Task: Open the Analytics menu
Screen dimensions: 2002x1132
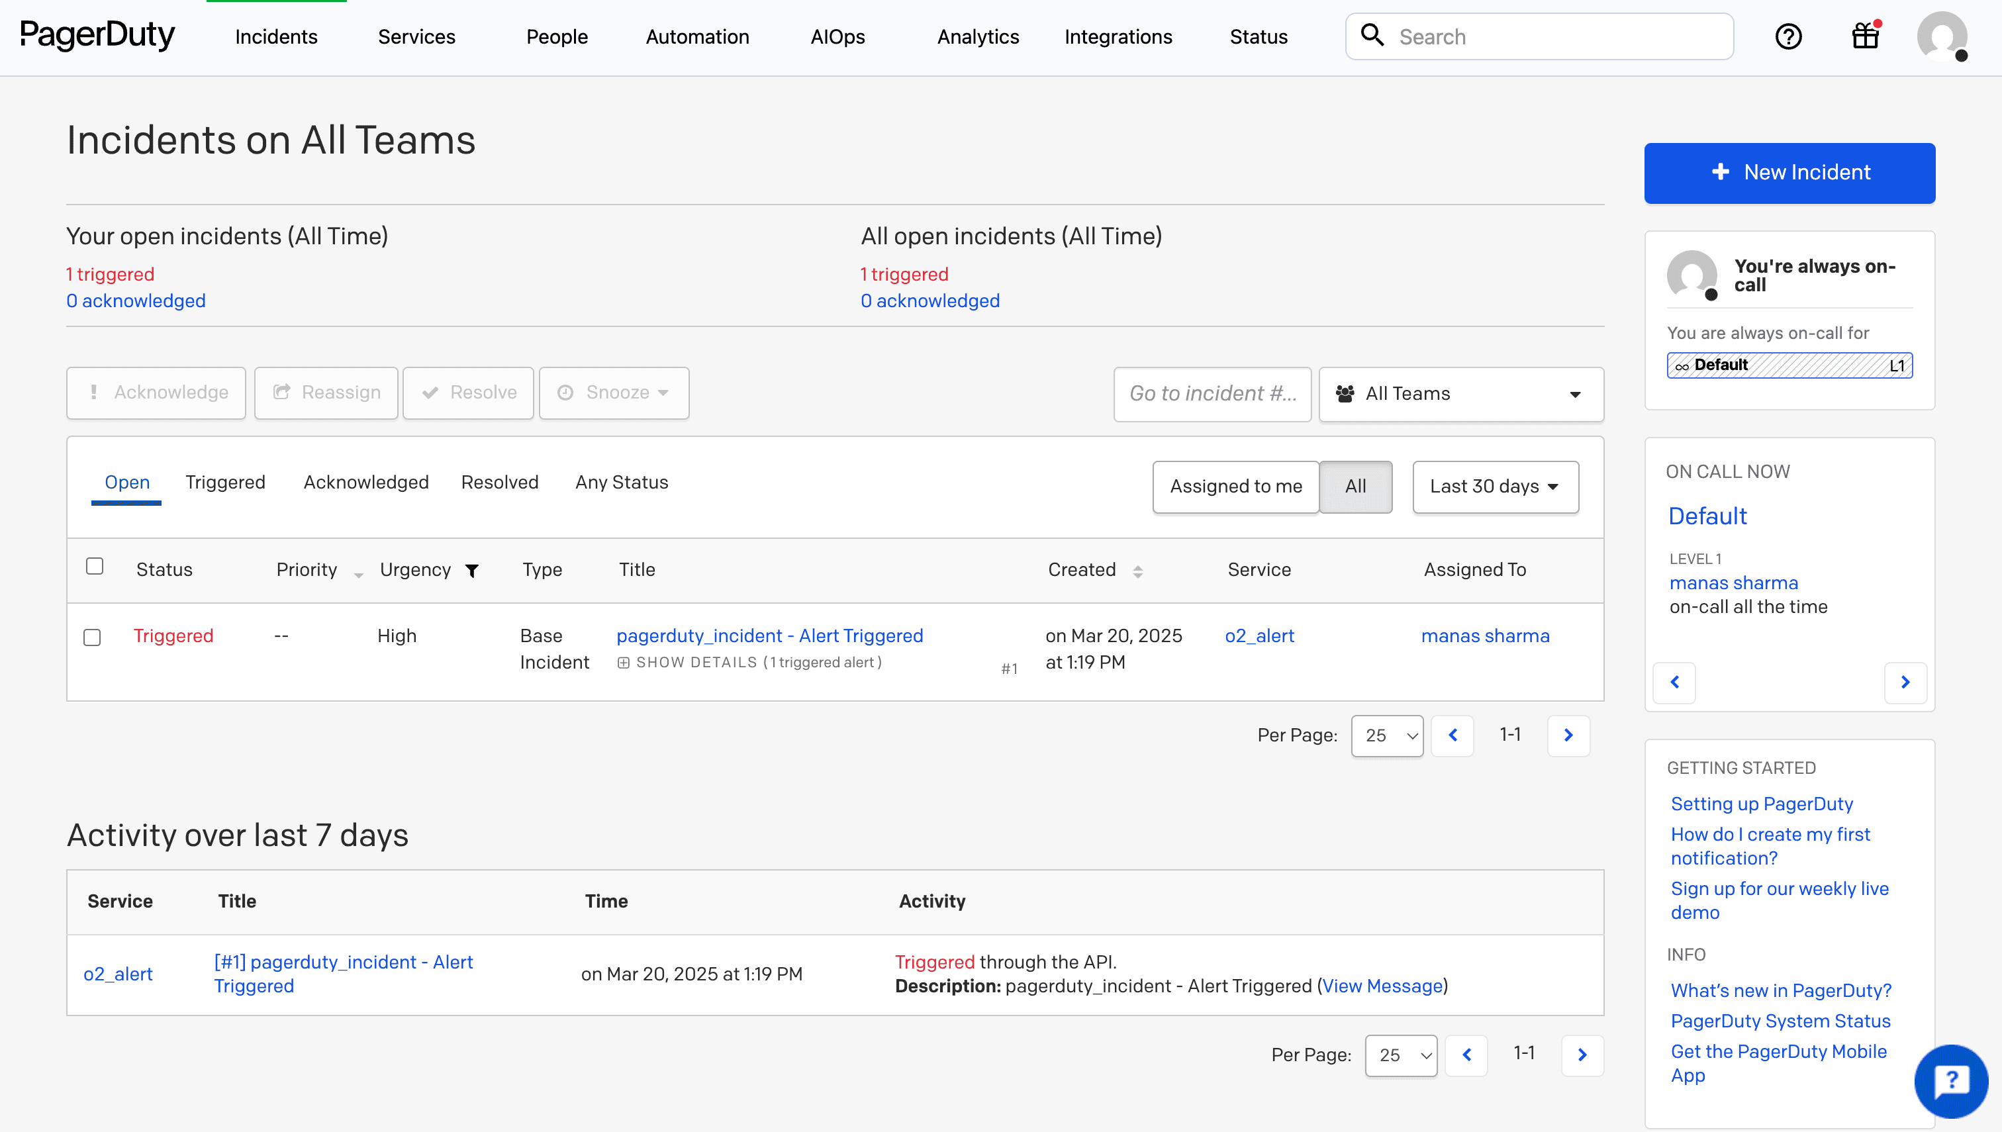Action: click(x=977, y=36)
